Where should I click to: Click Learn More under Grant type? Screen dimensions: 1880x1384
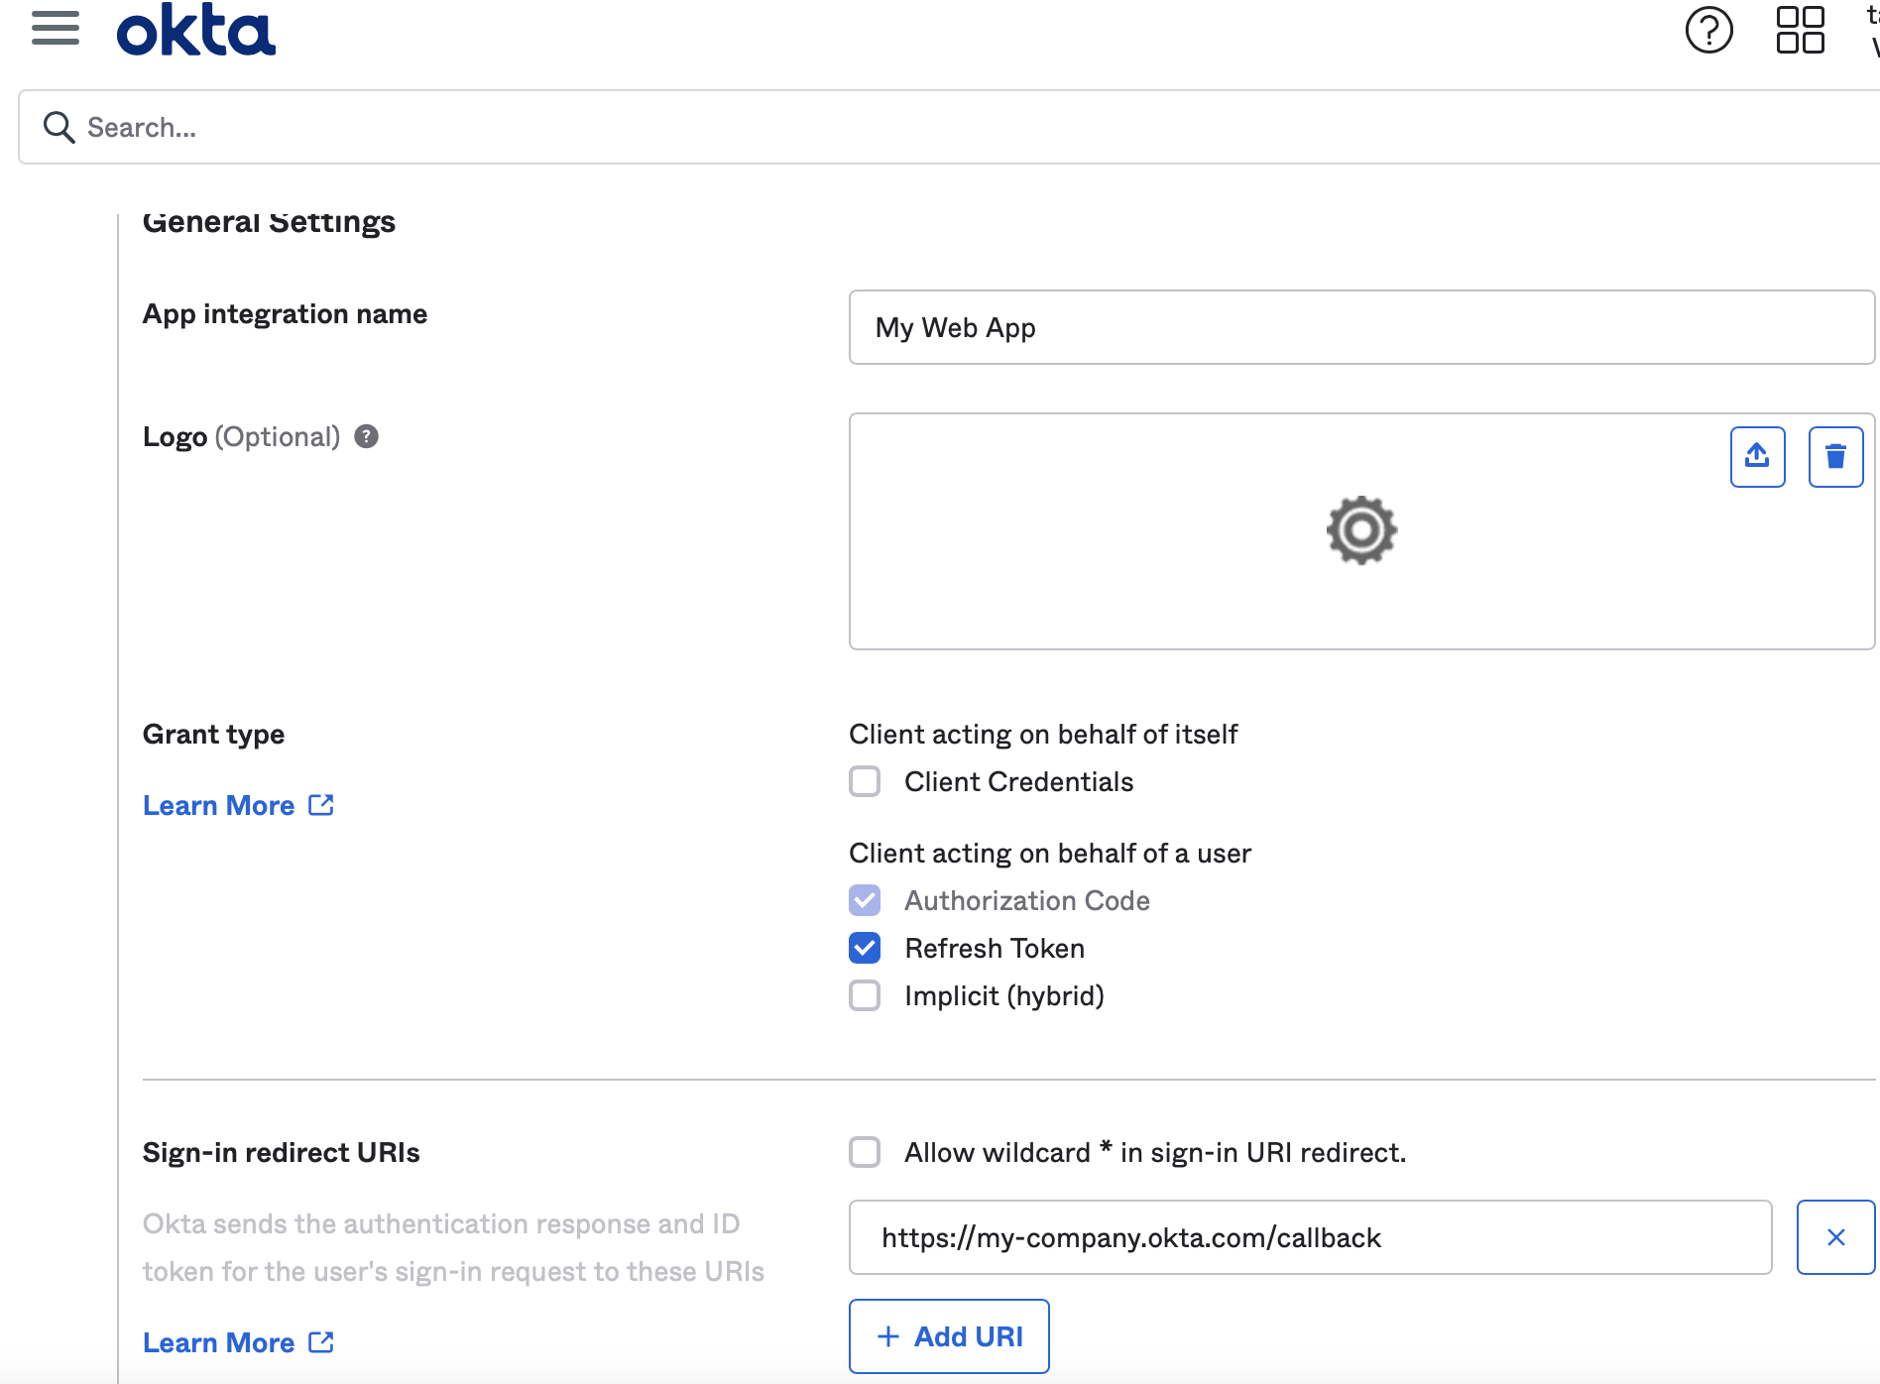tap(218, 804)
